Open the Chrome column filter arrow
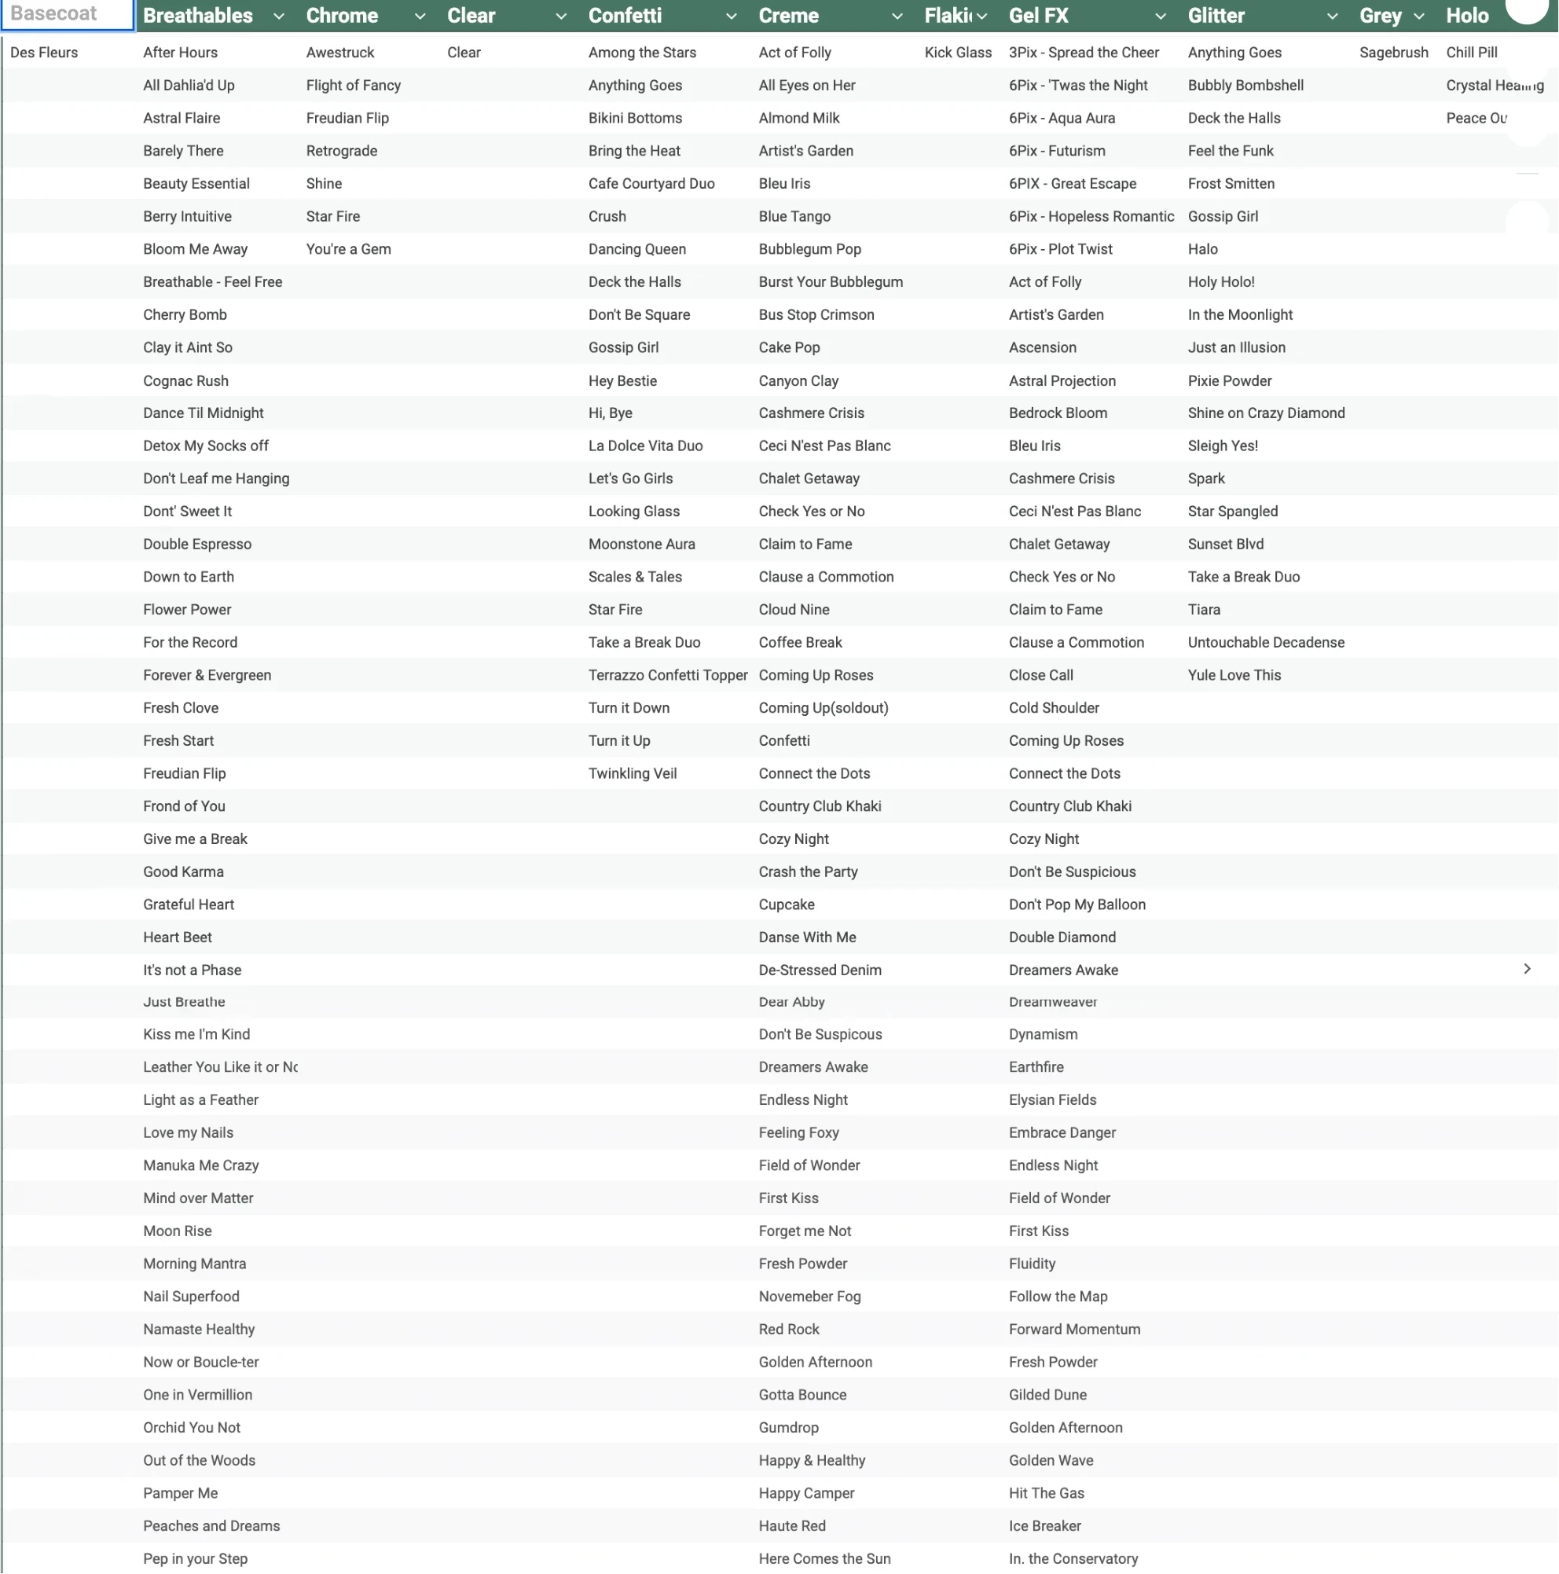The height and width of the screenshot is (1574, 1559). click(x=420, y=17)
